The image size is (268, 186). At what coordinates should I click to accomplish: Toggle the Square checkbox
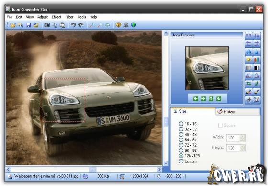220,125
